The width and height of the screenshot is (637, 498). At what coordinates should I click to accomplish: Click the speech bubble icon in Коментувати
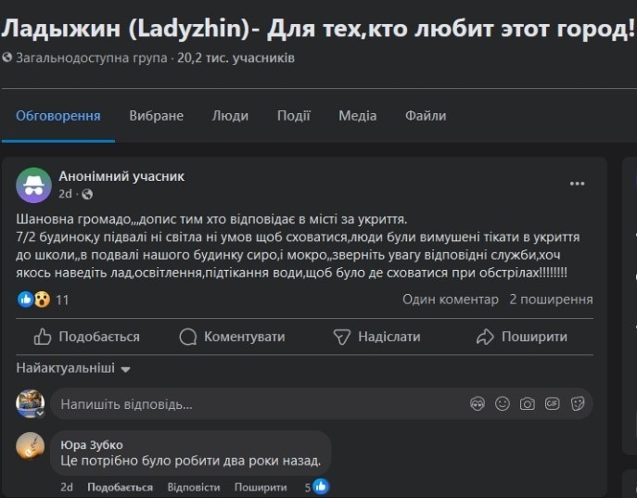[187, 337]
